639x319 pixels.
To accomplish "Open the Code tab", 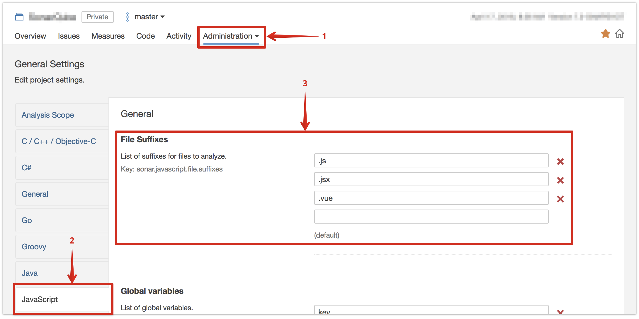I will 145,36.
